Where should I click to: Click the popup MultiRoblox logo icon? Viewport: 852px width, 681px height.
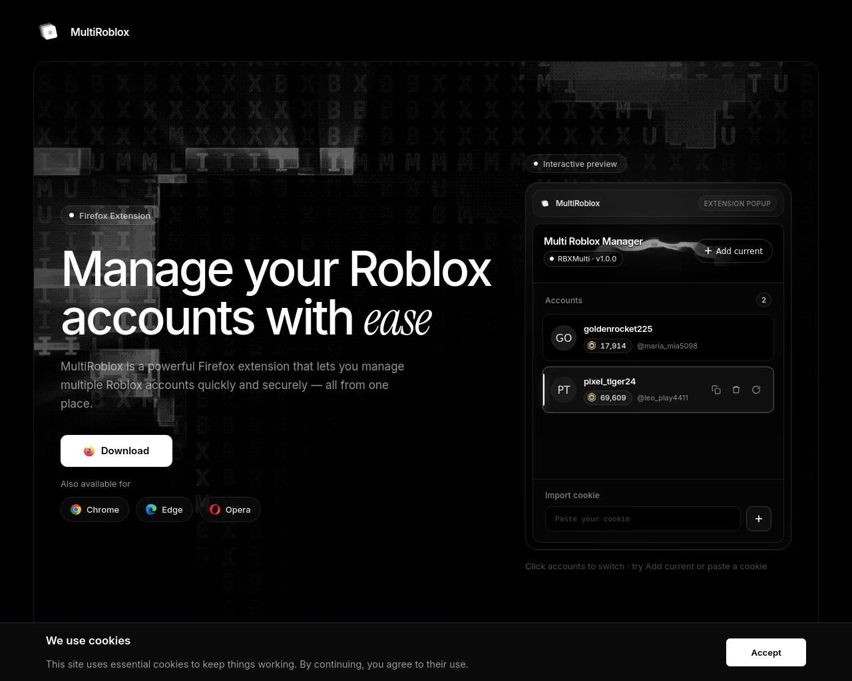click(x=545, y=204)
